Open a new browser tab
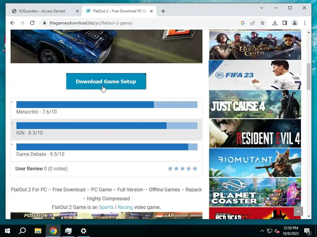317x237 pixels. pyautogui.click(x=163, y=11)
